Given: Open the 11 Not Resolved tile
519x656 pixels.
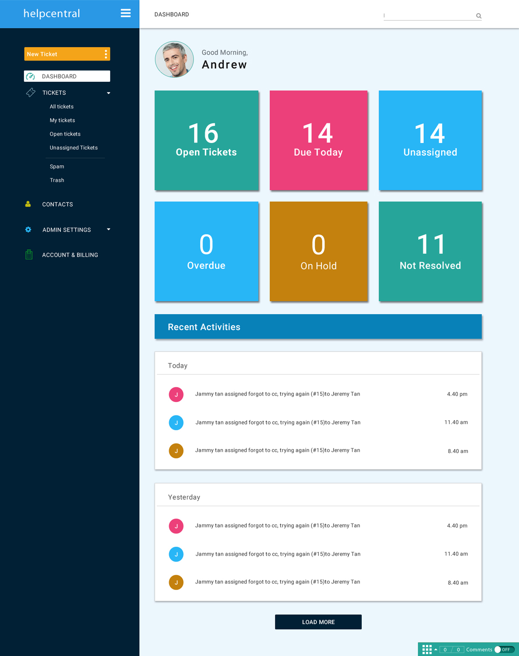Looking at the screenshot, I should [x=430, y=251].
